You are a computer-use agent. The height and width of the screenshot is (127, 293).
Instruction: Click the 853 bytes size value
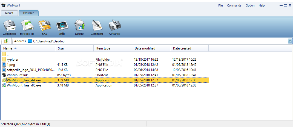(x=64, y=75)
